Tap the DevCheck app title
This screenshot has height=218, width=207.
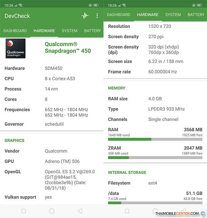(17, 16)
